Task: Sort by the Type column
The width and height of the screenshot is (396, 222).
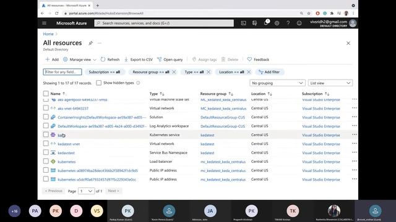Action: (x=157, y=94)
